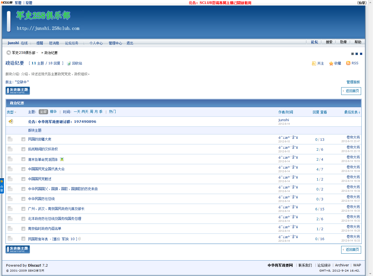Click the 联系我们 footer link
Viewport: 373px width, 276px height.
click(305, 265)
